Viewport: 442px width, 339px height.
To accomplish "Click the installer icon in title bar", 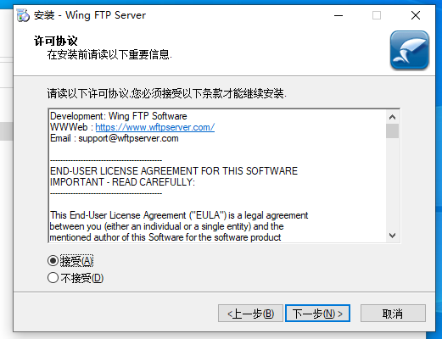I will point(23,15).
